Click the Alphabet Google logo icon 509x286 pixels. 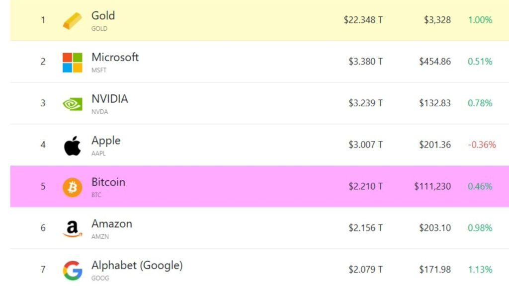coord(72,271)
